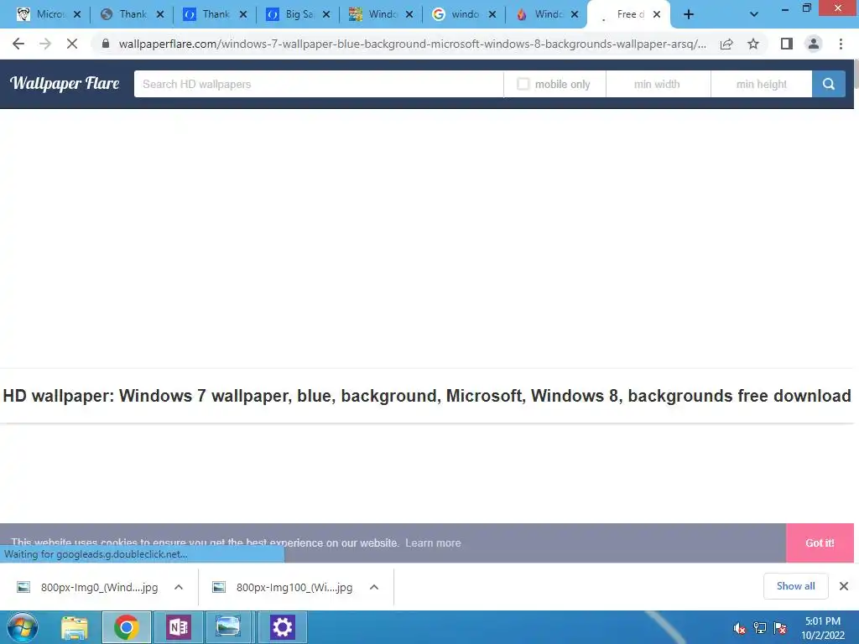This screenshot has height=644, width=859.
Task: Click the lock icon in address bar
Action: (x=106, y=44)
